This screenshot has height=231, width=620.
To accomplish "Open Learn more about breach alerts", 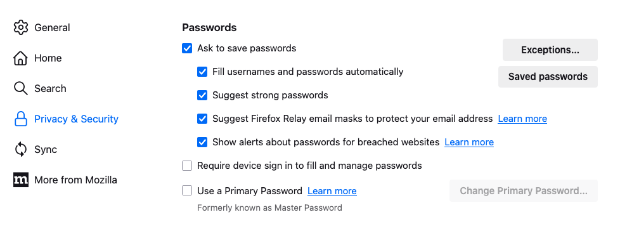I will pyautogui.click(x=469, y=142).
